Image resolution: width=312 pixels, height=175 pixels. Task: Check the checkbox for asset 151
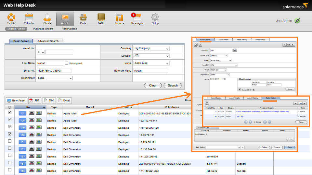tap(9, 141)
